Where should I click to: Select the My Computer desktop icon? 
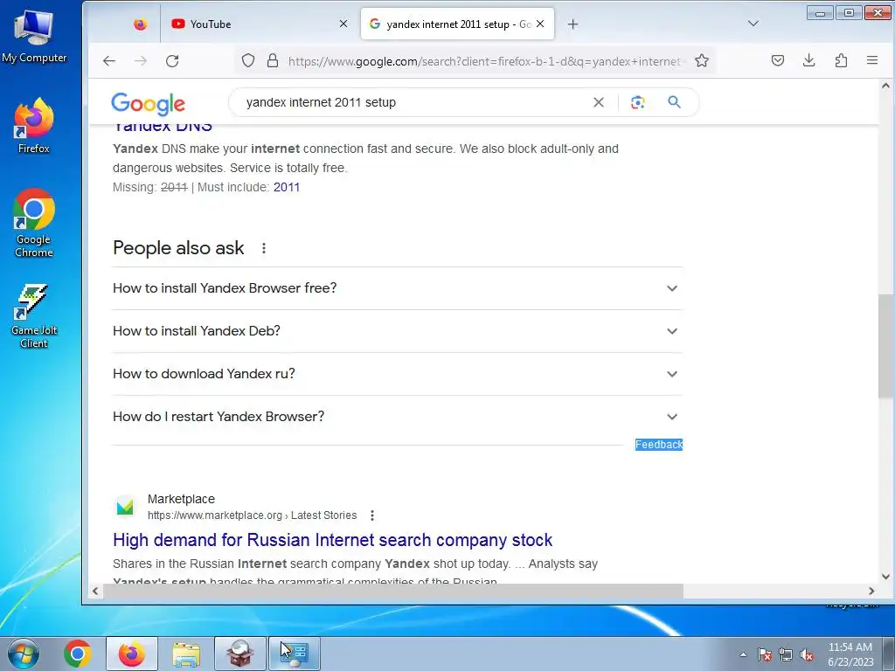click(34, 38)
